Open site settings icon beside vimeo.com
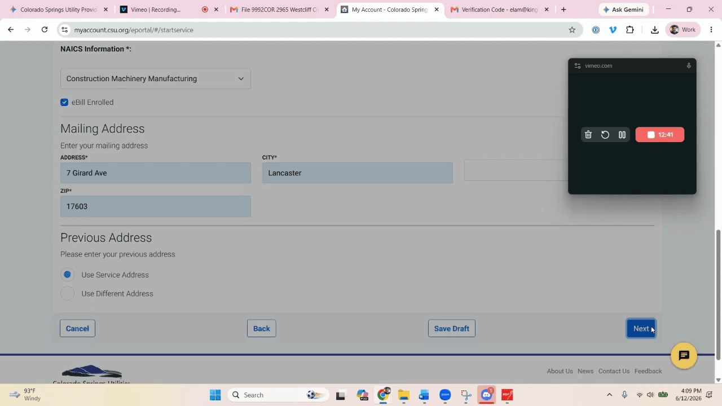722x406 pixels. tap(577, 66)
